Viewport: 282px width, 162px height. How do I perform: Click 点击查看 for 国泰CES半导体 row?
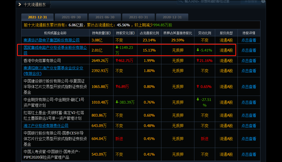tap(249, 139)
